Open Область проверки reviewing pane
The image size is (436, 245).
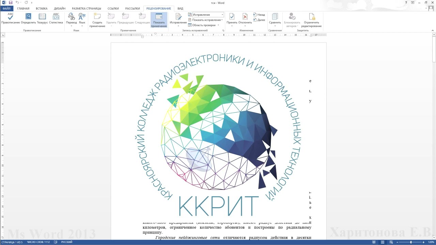tap(203, 25)
